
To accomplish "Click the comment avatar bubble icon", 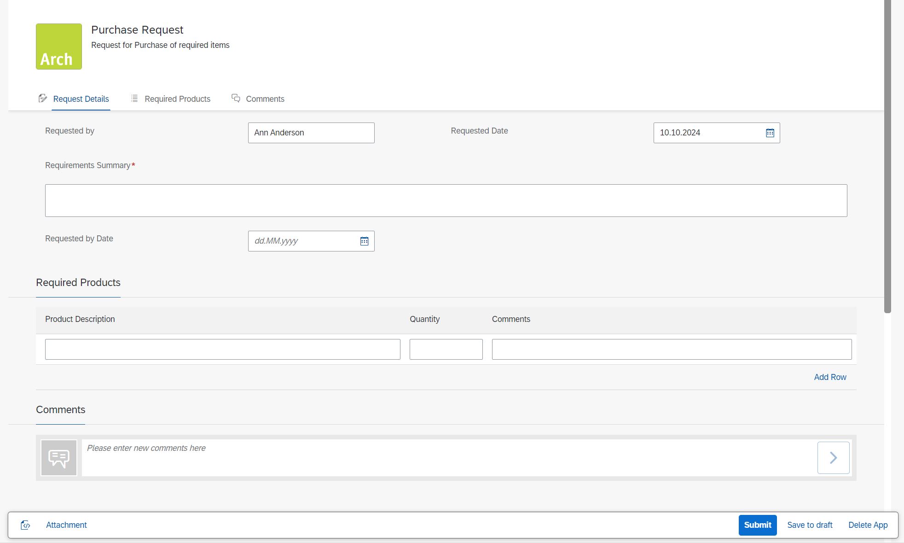I will pos(58,457).
